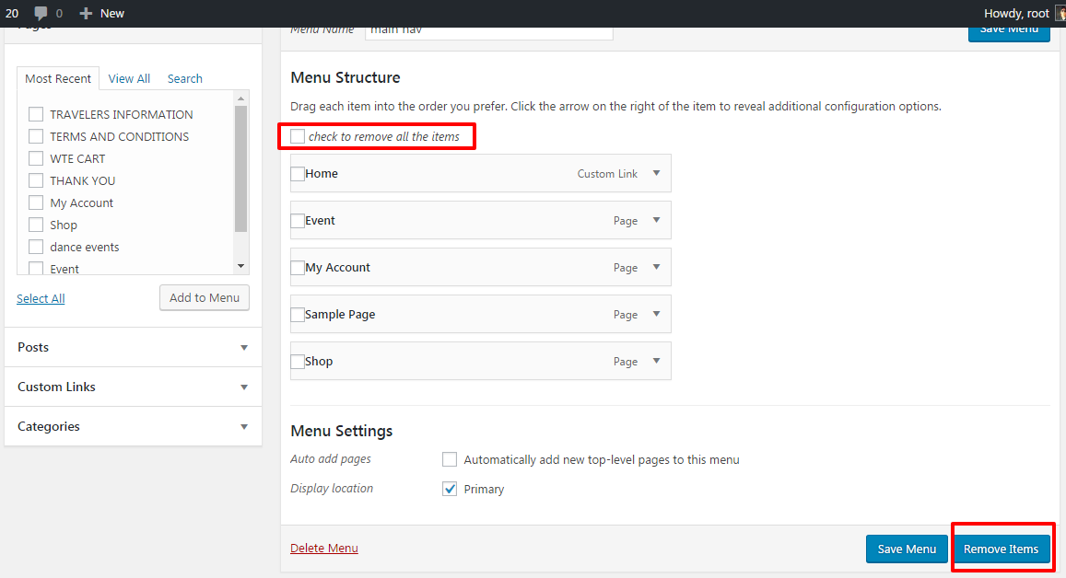The height and width of the screenshot is (578, 1066).
Task: Enable check to remove all the items
Action: point(298,136)
